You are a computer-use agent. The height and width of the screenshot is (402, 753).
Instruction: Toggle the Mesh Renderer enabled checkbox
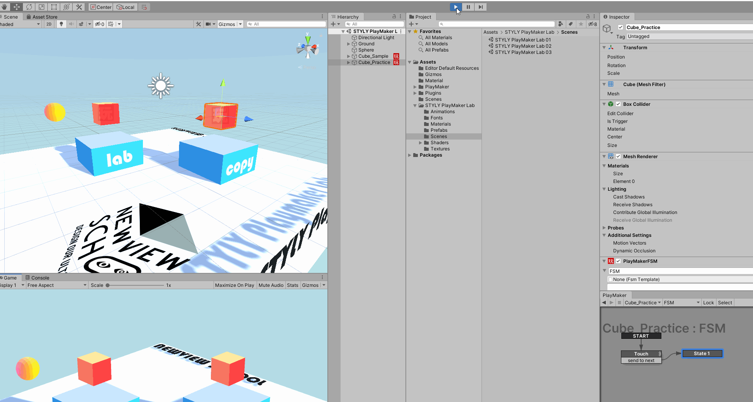pos(618,156)
